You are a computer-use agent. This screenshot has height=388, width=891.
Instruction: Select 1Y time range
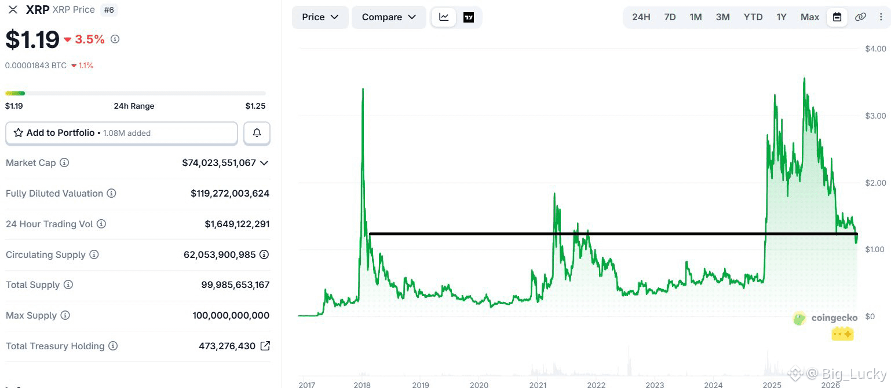tap(782, 17)
